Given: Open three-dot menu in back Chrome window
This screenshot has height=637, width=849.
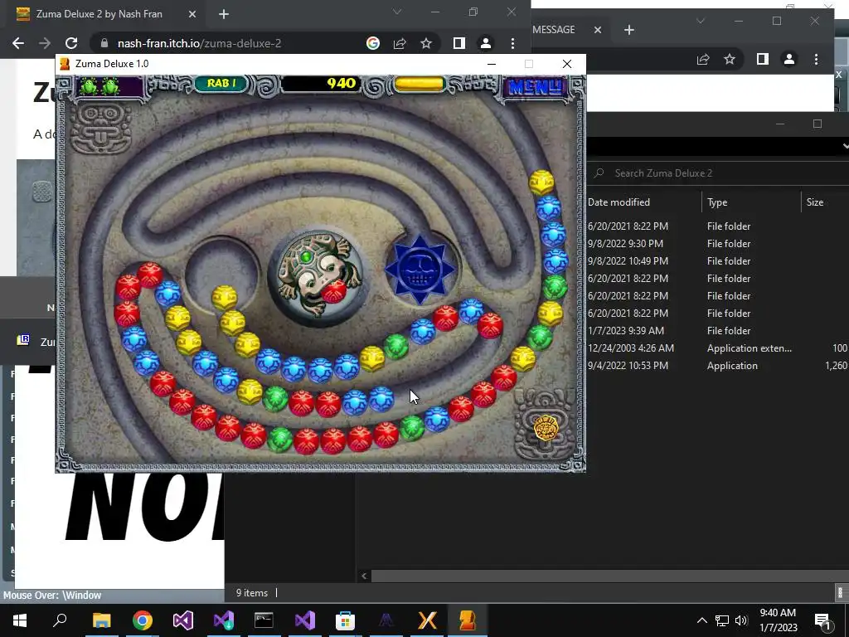Looking at the screenshot, I should 816,59.
